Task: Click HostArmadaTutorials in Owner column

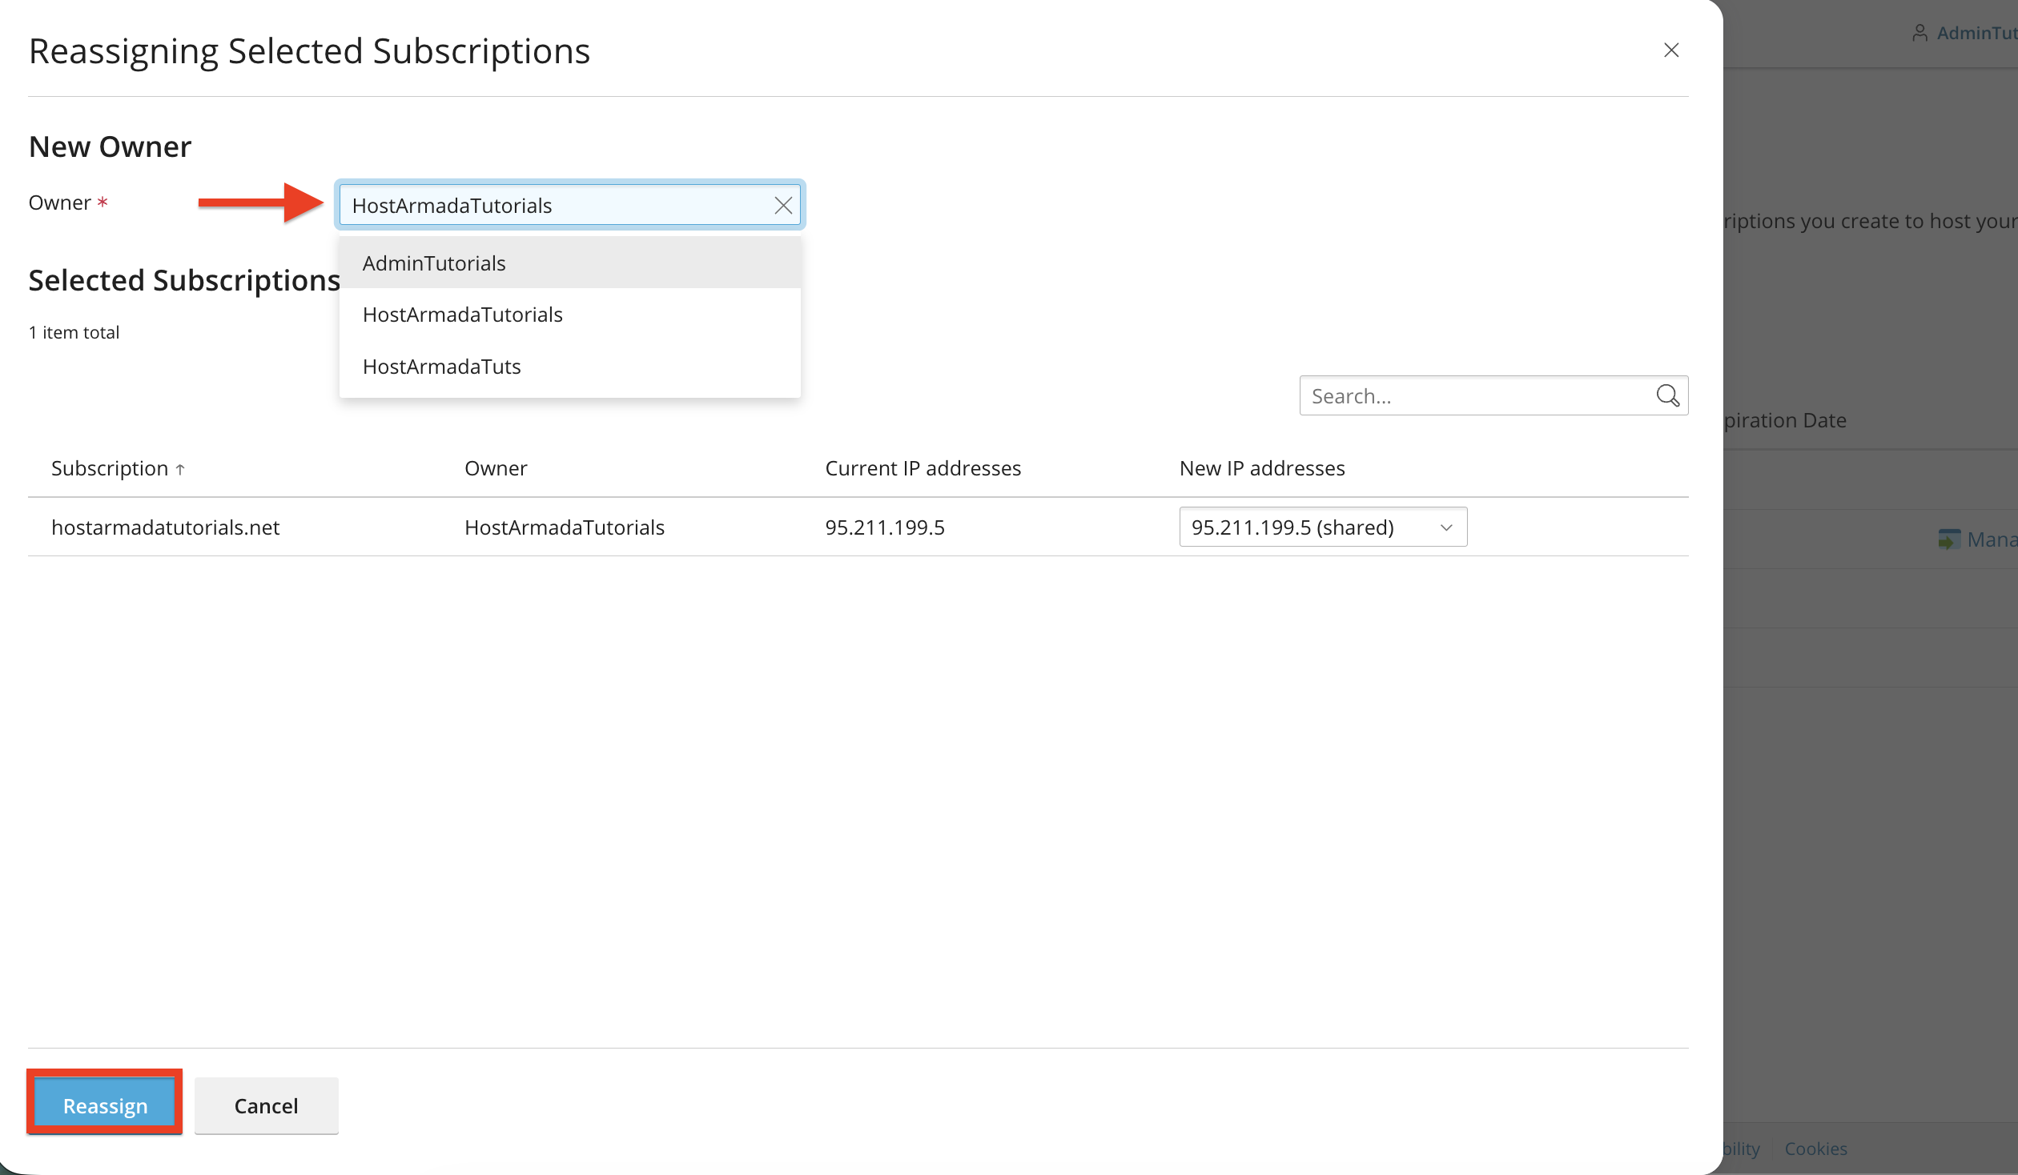Action: click(x=564, y=527)
